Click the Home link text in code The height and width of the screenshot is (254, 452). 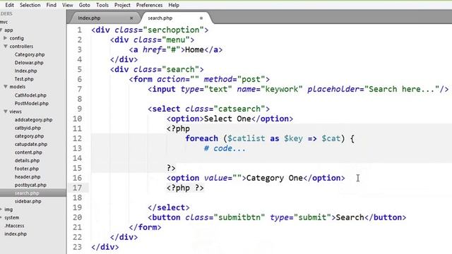point(194,49)
